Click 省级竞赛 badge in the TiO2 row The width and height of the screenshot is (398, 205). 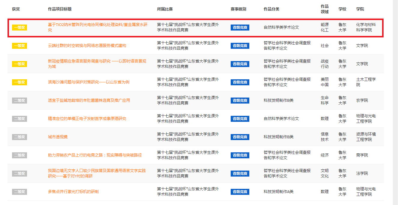240,28
